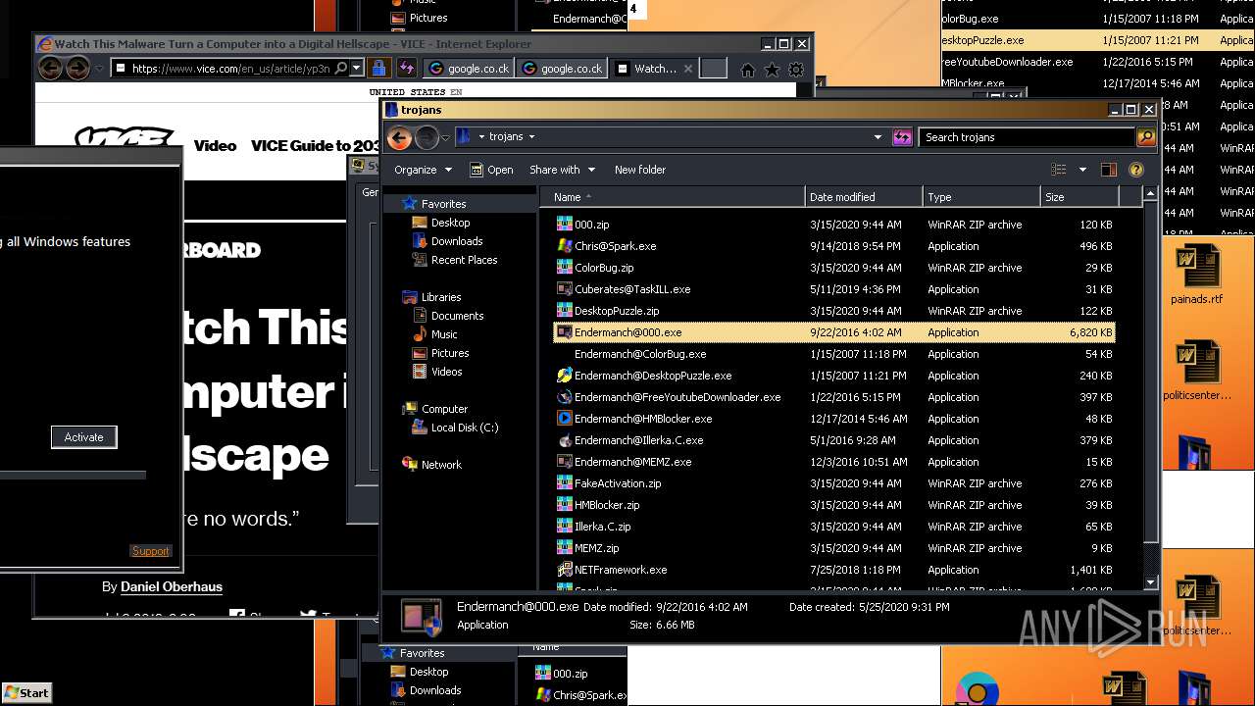Click the Support link
The width and height of the screenshot is (1255, 706).
point(150,551)
